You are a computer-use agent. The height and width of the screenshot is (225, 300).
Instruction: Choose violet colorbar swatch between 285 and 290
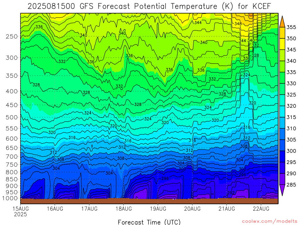click(x=282, y=179)
